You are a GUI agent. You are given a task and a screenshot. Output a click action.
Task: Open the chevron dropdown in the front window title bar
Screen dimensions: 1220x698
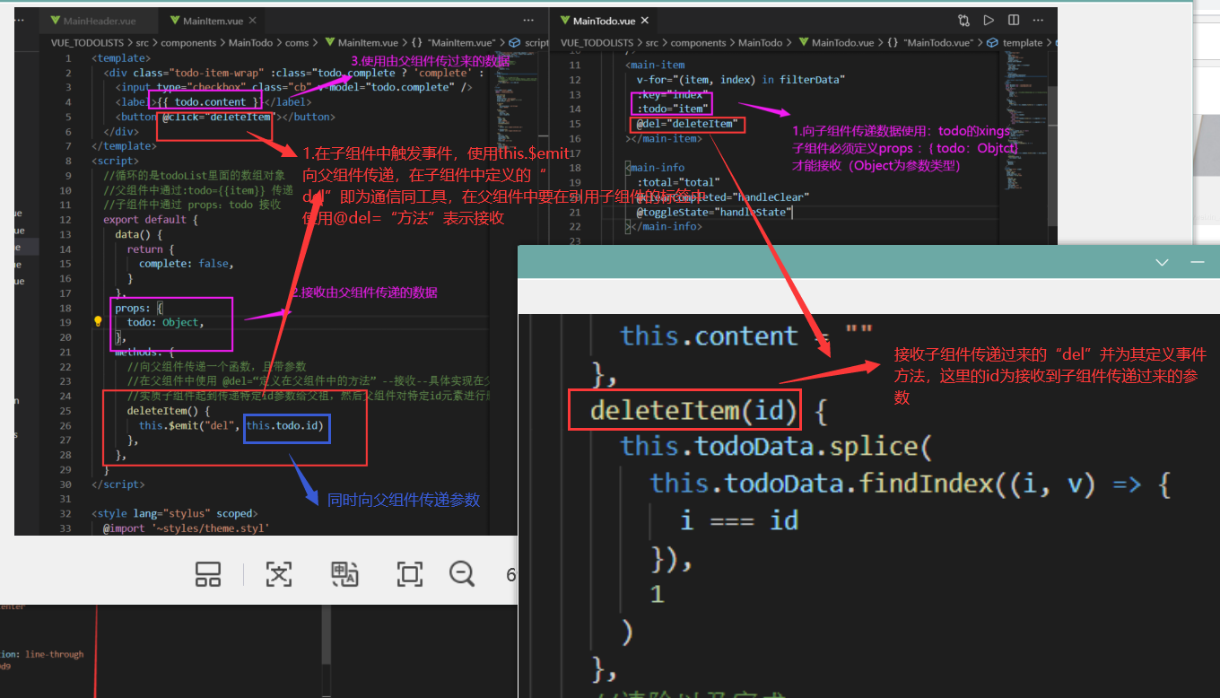[x=1163, y=263]
